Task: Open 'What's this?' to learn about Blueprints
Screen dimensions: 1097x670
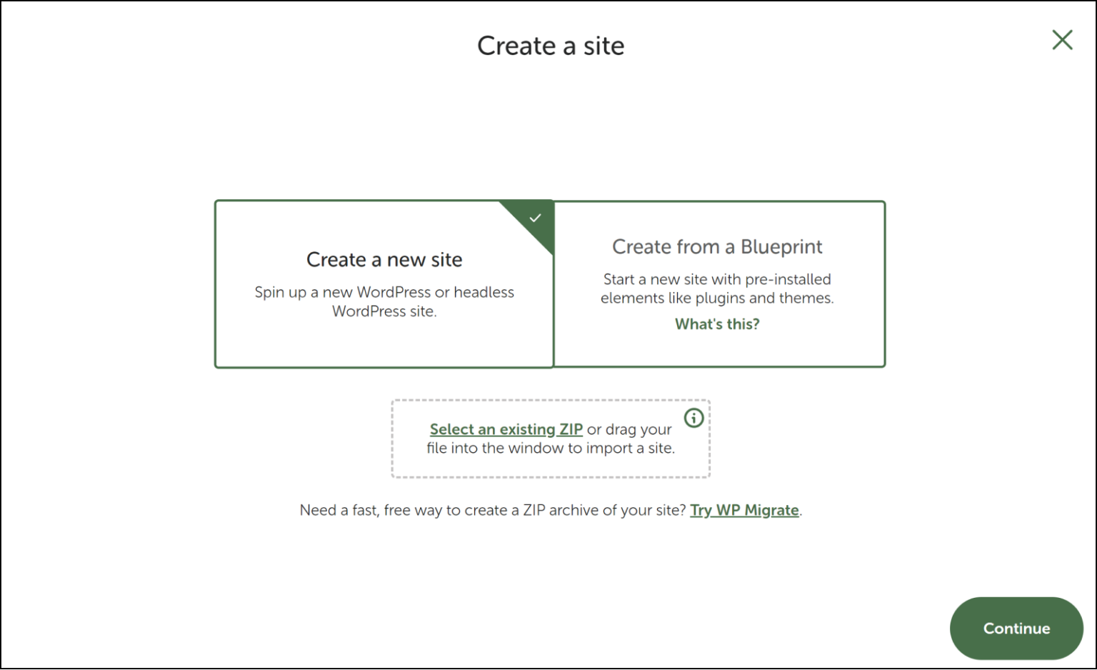Action: 716,324
